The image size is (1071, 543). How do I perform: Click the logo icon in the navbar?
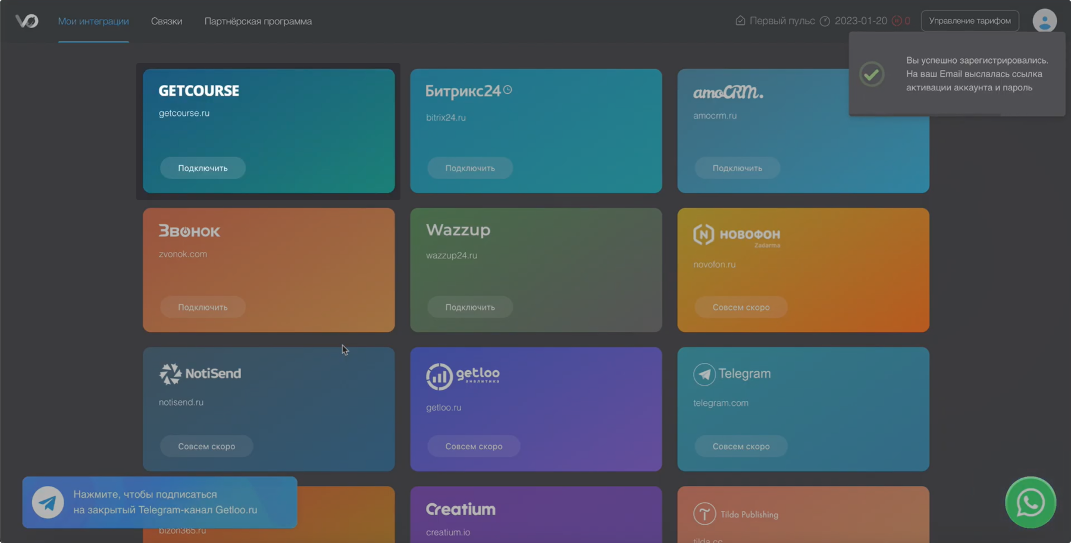pyautogui.click(x=27, y=21)
